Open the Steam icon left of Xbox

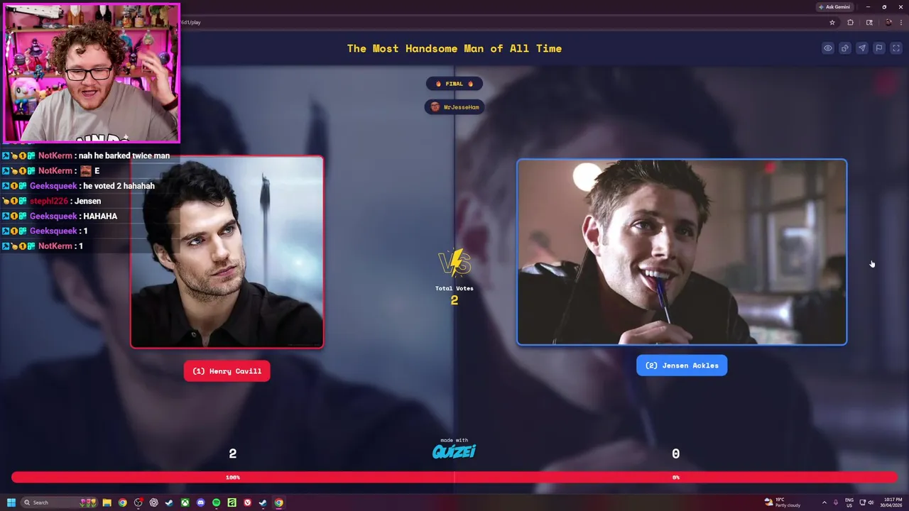pos(169,502)
